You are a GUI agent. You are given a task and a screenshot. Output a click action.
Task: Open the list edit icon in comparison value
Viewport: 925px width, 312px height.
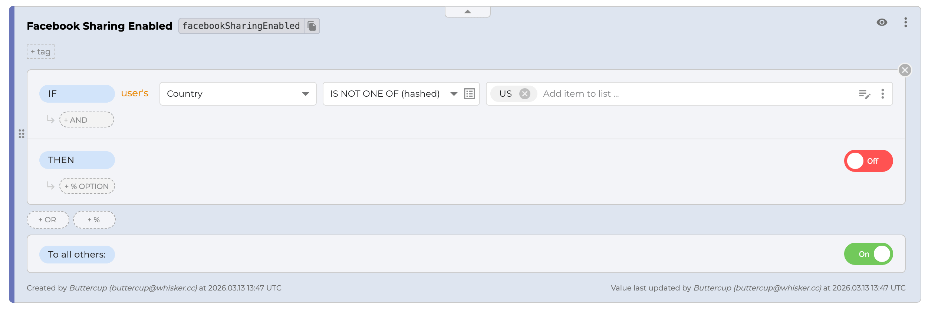pos(864,94)
